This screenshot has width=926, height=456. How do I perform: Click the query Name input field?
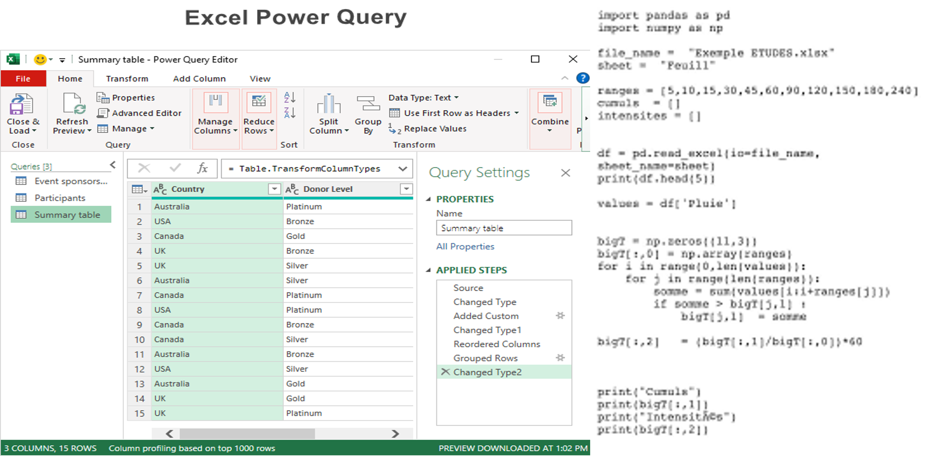pyautogui.click(x=503, y=228)
